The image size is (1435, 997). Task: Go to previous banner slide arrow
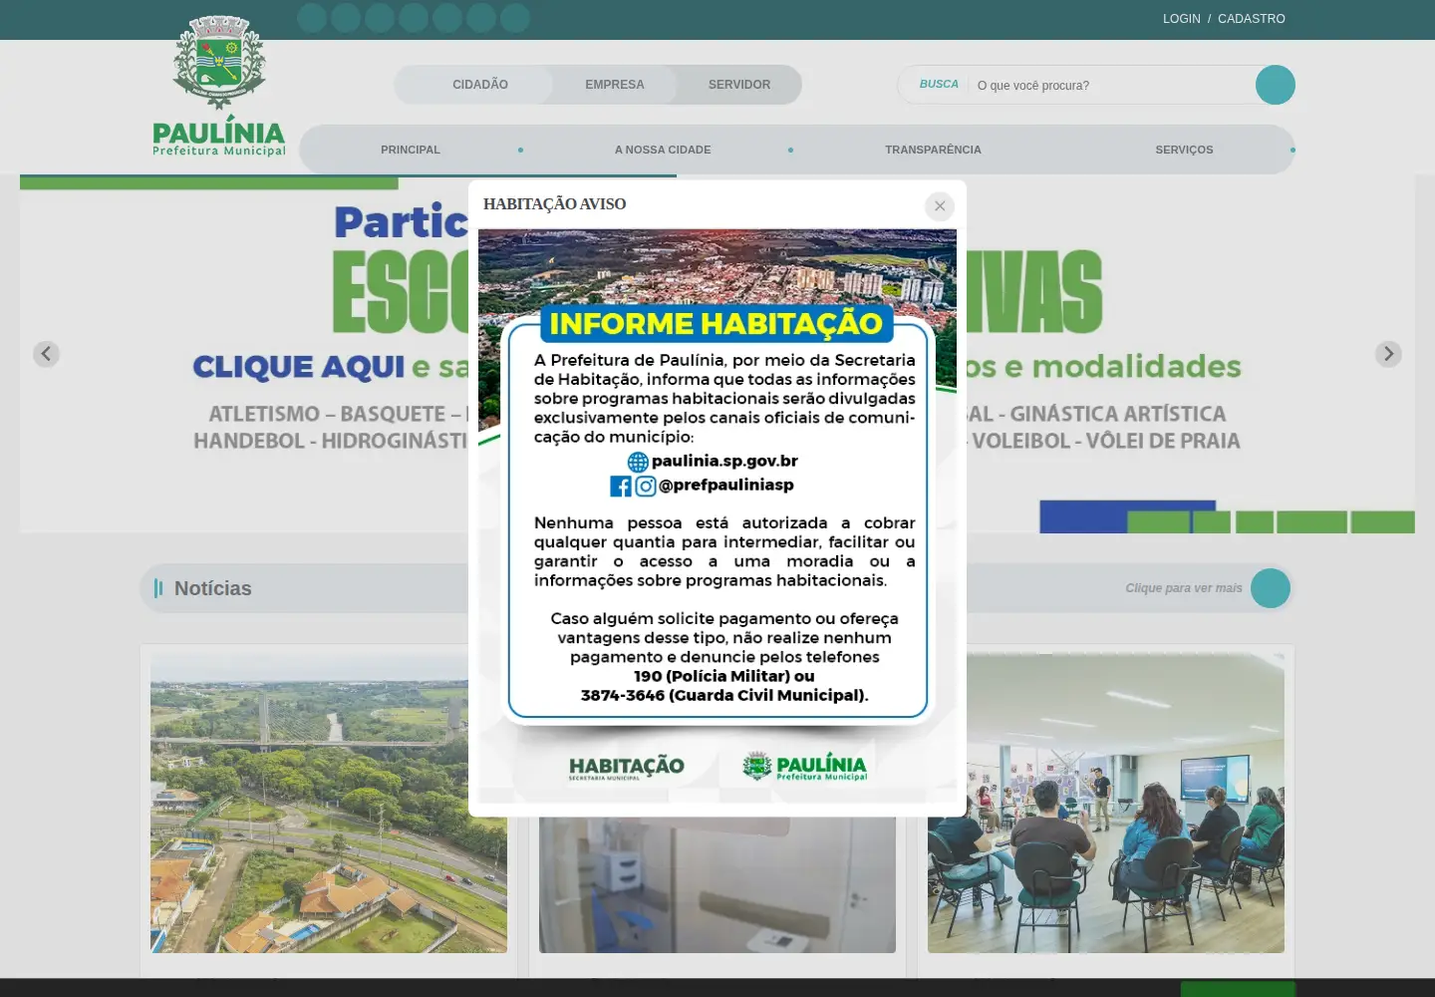tap(46, 354)
